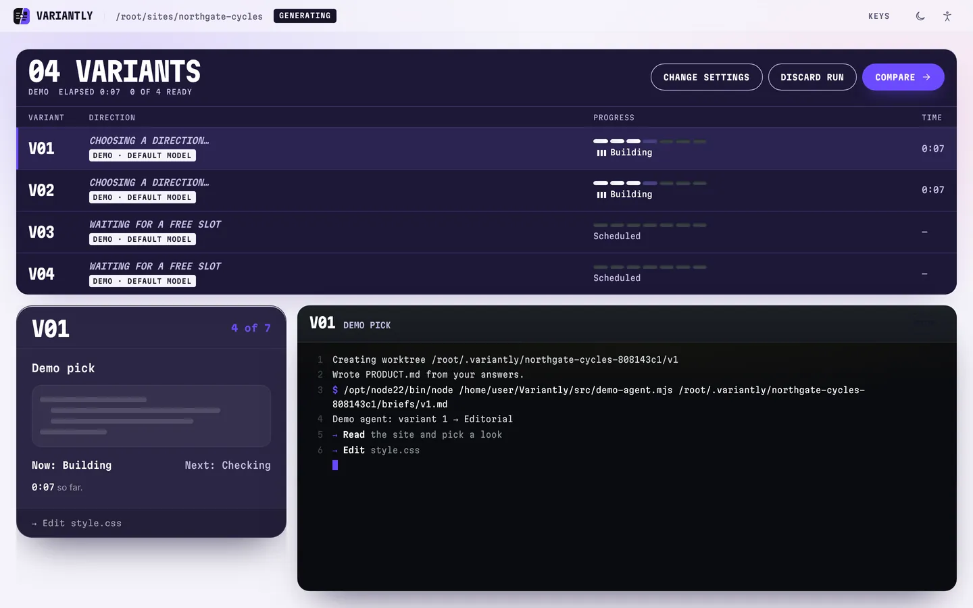Click "Waiting for a free slot" in the V03 row
The height and width of the screenshot is (608, 973).
click(x=155, y=224)
